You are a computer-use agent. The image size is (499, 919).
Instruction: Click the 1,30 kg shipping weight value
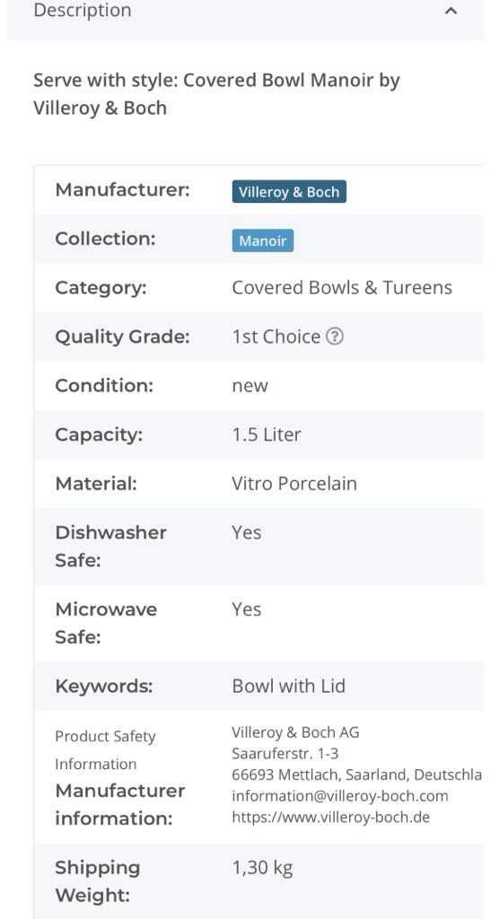tap(262, 868)
